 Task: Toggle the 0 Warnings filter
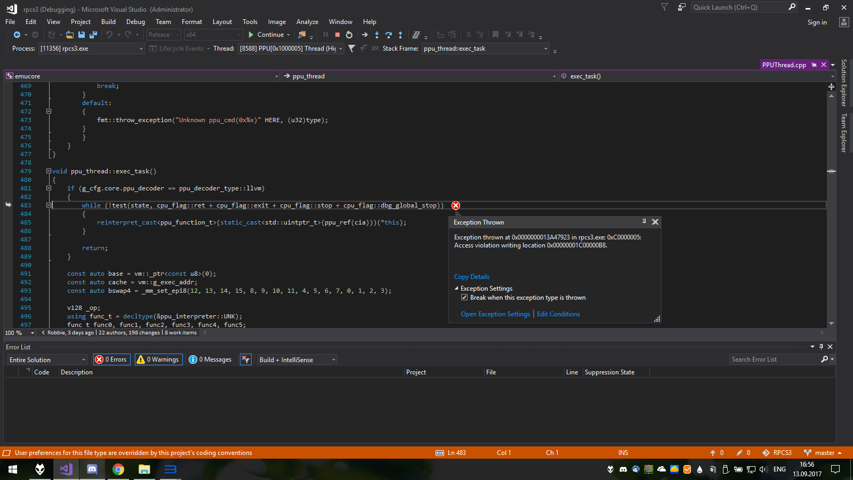click(158, 359)
